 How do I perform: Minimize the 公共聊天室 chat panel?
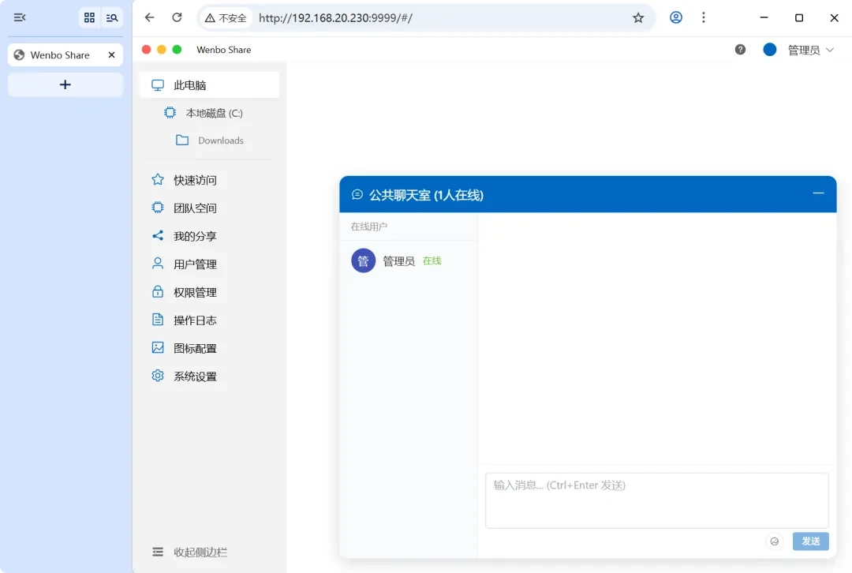click(818, 193)
